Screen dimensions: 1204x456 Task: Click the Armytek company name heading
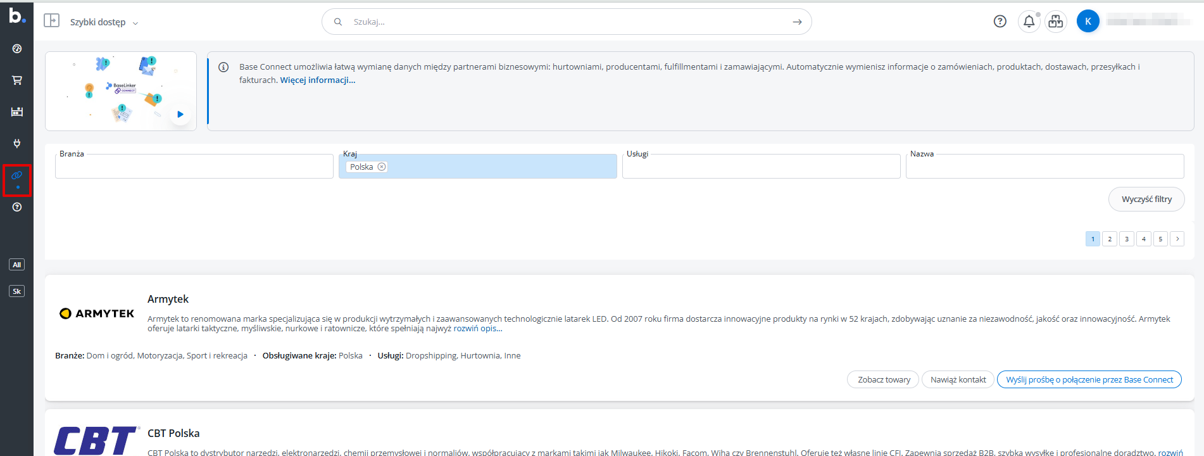pyautogui.click(x=168, y=299)
